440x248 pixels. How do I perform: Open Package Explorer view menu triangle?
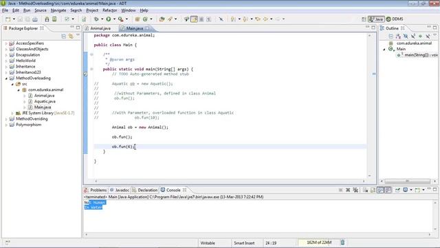point(78,36)
